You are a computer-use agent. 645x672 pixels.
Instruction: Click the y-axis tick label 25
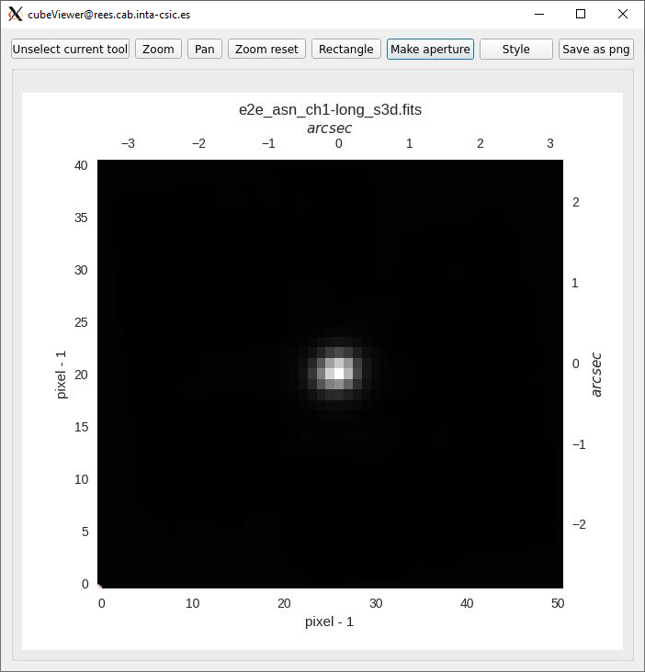click(81, 322)
